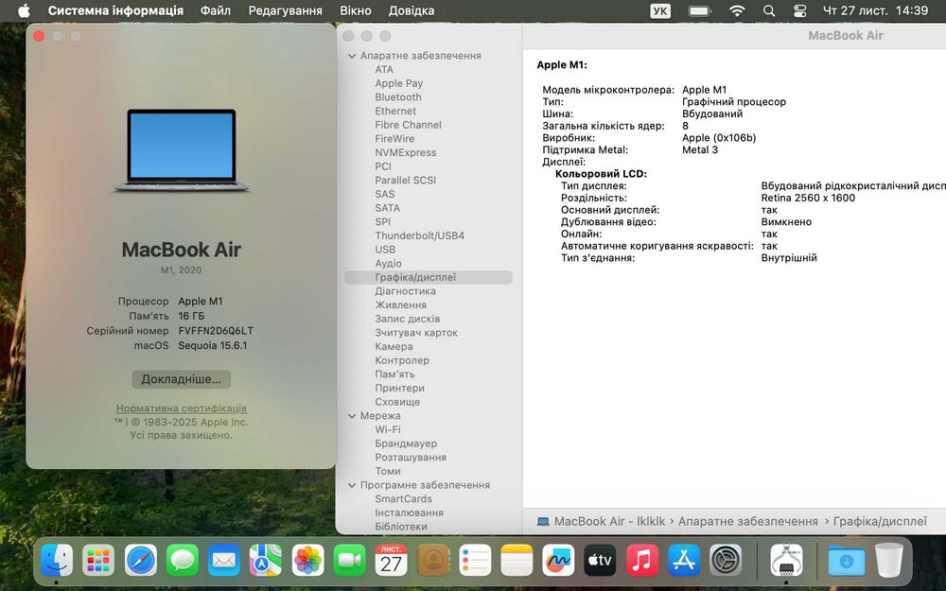Open the Системна інформація menu
This screenshot has height=591, width=946.
115,10
